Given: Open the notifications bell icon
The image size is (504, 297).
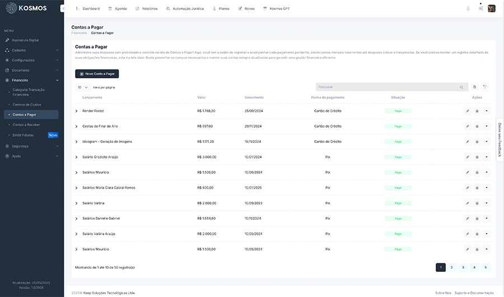Looking at the screenshot, I should tap(468, 8).
